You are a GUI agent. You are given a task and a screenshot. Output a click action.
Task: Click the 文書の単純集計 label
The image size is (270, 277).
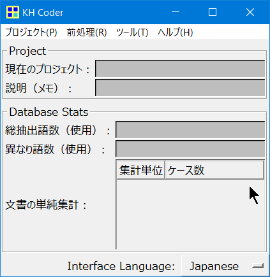(x=46, y=205)
